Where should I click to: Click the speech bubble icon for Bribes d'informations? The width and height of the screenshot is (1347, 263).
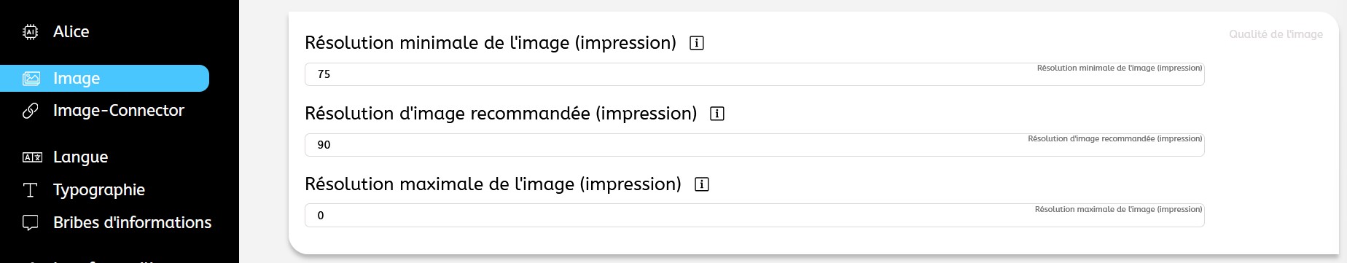(x=31, y=223)
